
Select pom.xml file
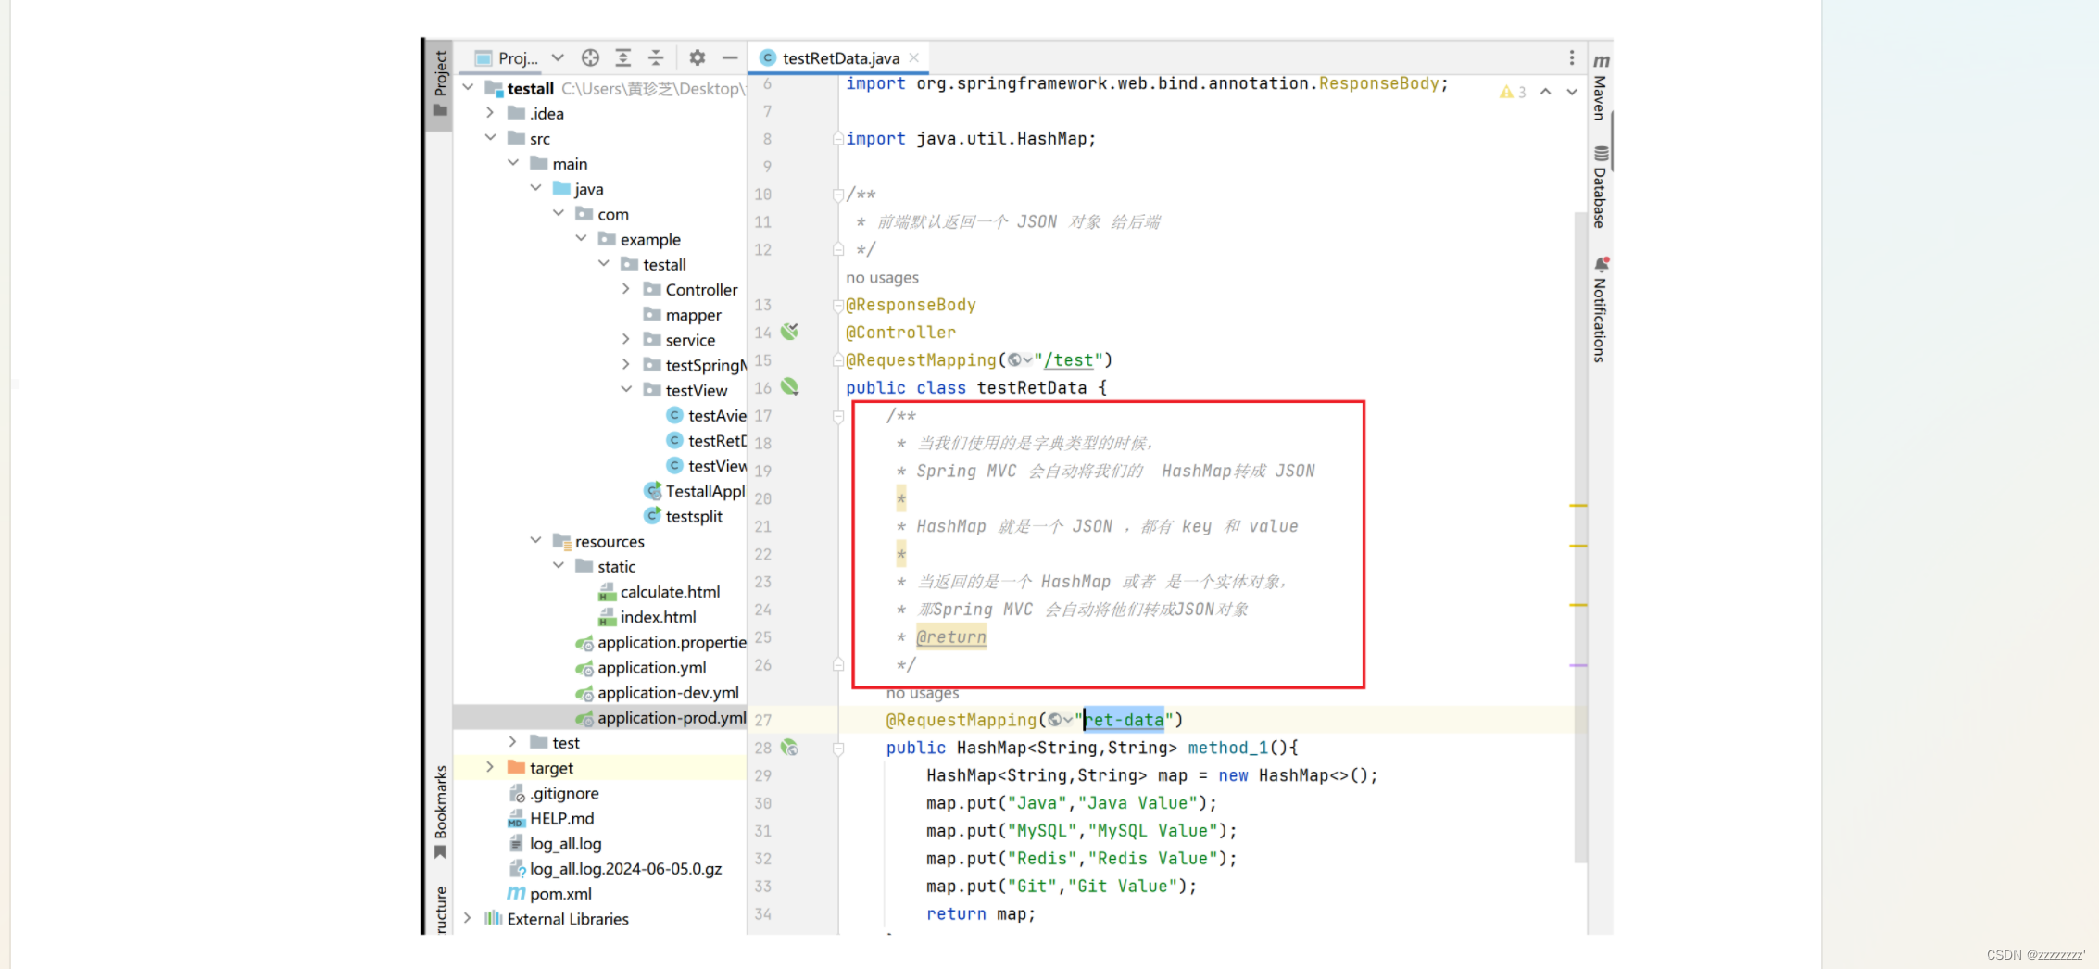click(549, 894)
